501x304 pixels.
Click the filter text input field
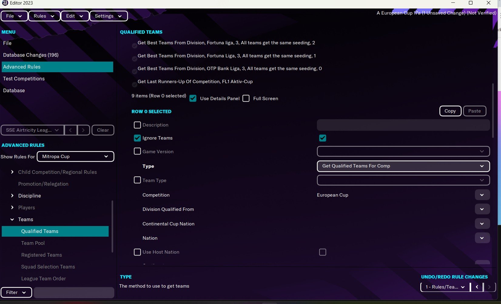point(74,292)
